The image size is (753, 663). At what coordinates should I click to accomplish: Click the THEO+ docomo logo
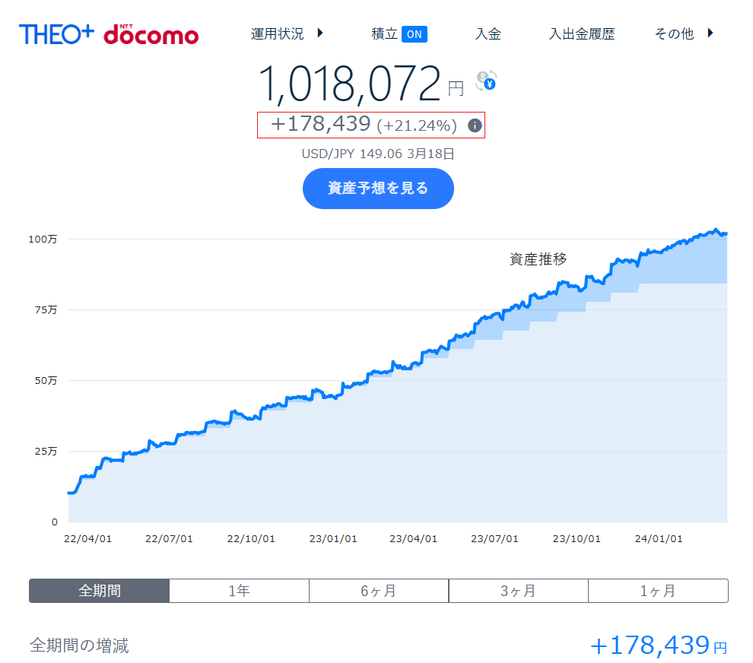point(109,34)
